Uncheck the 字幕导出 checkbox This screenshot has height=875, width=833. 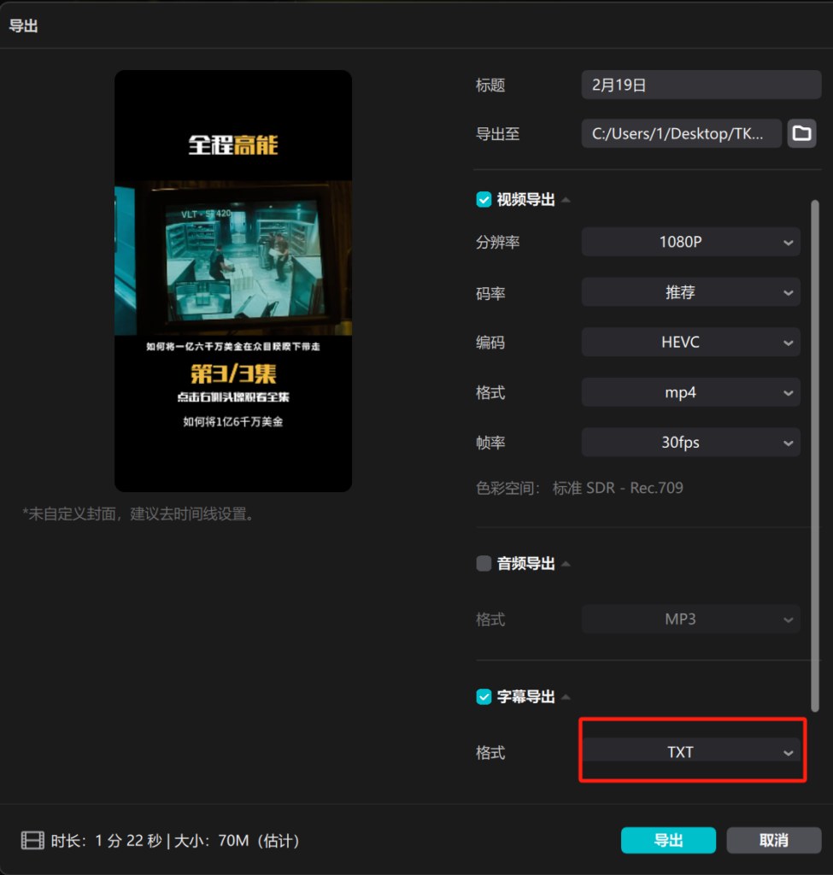coord(484,697)
